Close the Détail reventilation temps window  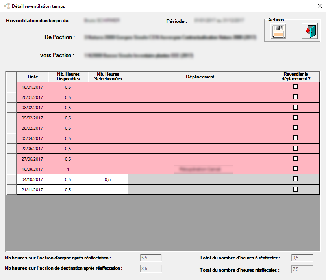319,6
